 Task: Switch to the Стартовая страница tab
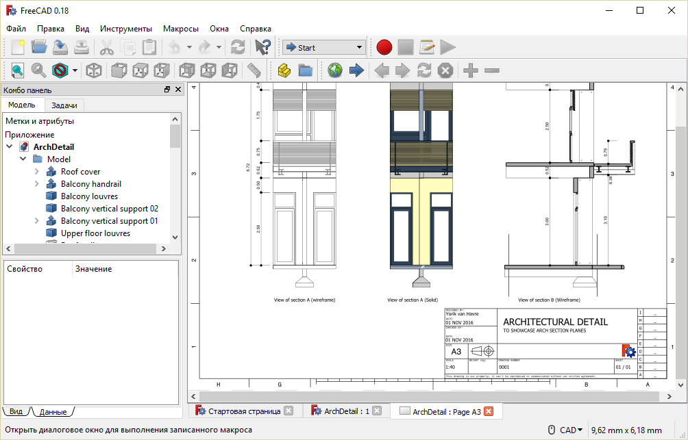[x=244, y=411]
